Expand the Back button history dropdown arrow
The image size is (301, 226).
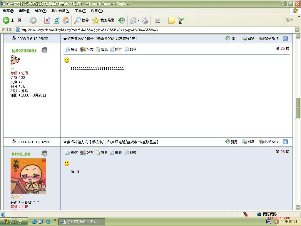coord(25,20)
